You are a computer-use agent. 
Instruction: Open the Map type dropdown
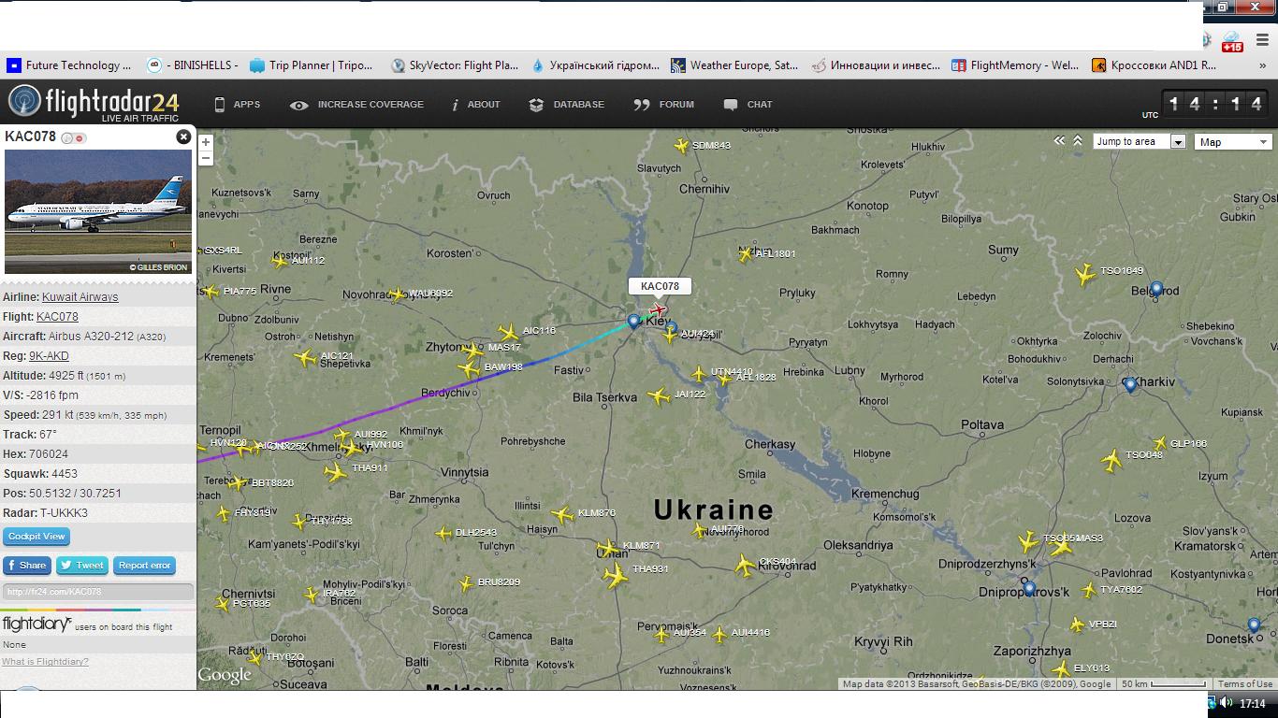click(x=1233, y=142)
